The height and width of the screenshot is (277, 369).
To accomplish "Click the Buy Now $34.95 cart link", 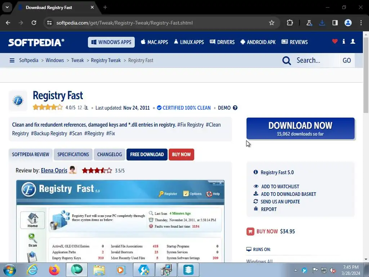I will 271,231.
